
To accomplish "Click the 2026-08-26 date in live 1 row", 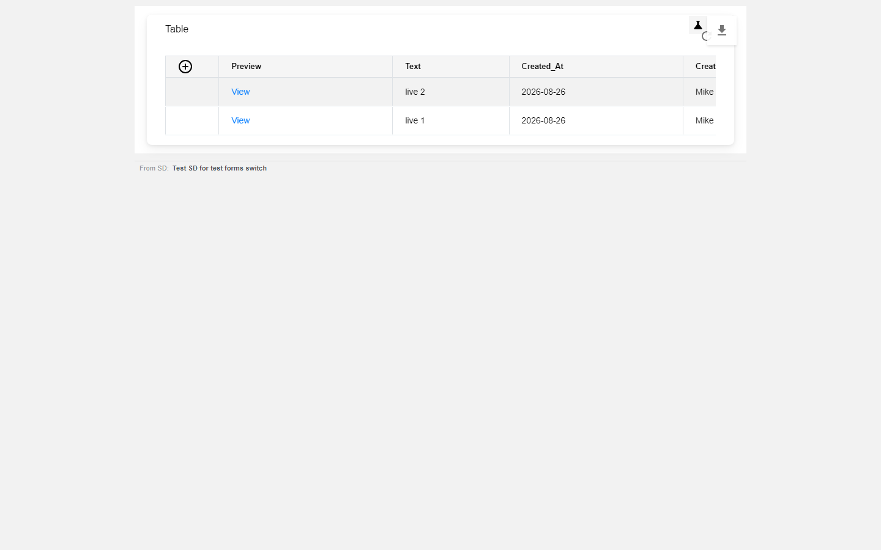I will 543,120.
